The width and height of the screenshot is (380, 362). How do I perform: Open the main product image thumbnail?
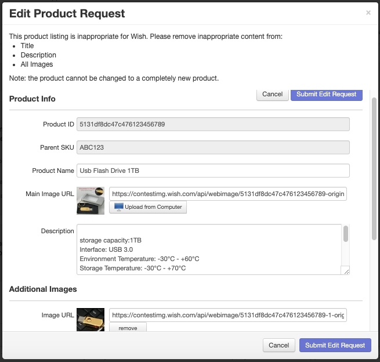click(91, 201)
